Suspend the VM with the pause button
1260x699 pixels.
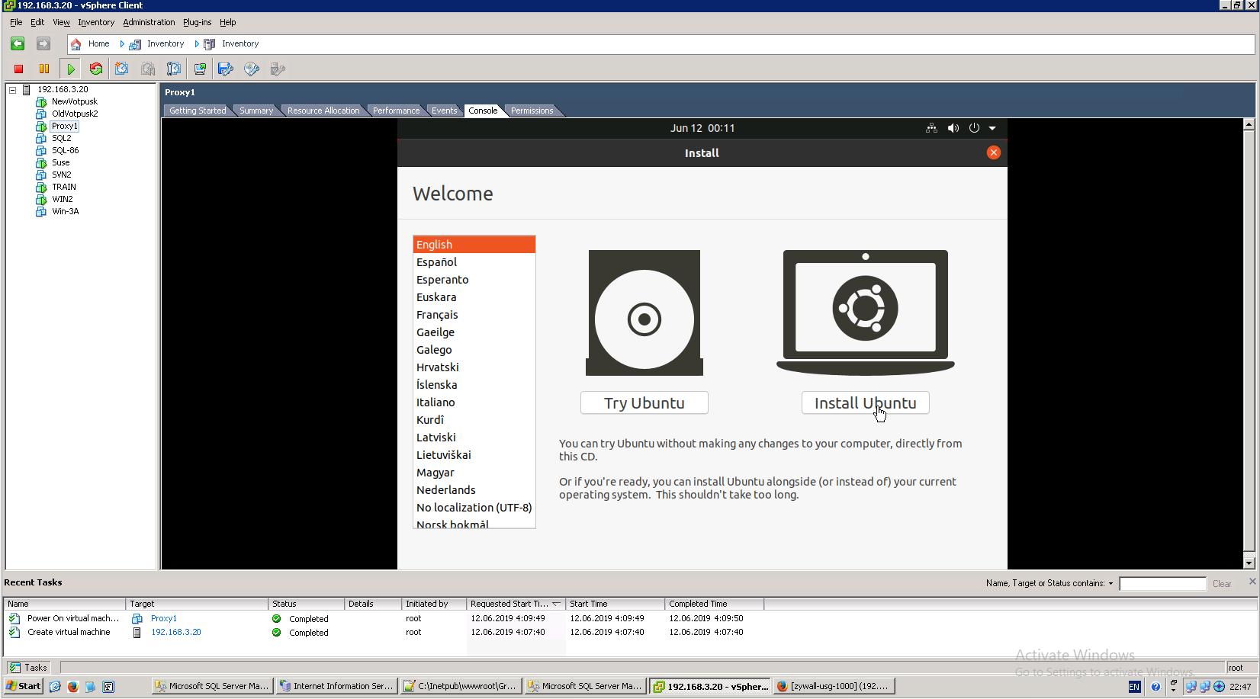coord(44,69)
